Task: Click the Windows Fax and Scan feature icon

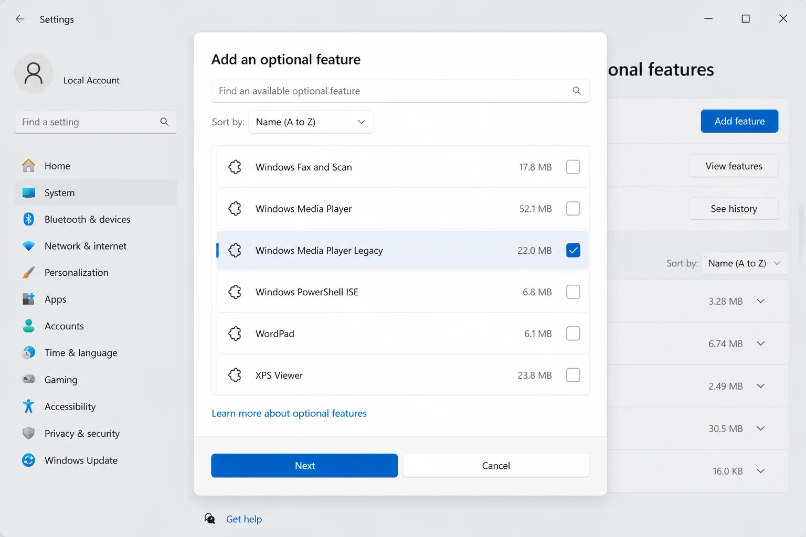Action: (x=235, y=167)
